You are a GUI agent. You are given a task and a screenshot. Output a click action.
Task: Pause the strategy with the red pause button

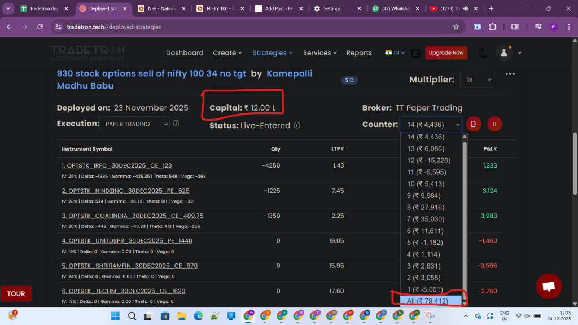(495, 124)
